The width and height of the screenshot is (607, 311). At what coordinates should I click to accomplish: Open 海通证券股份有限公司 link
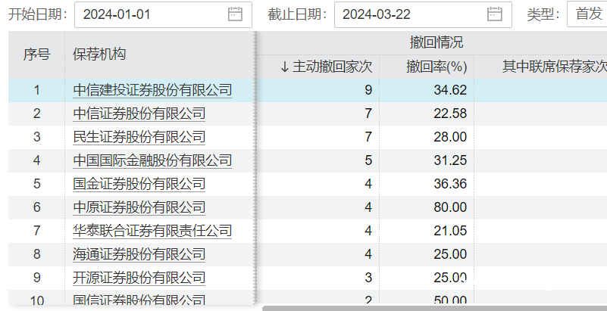click(139, 254)
